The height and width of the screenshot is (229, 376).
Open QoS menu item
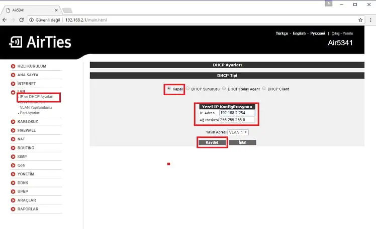(21, 165)
